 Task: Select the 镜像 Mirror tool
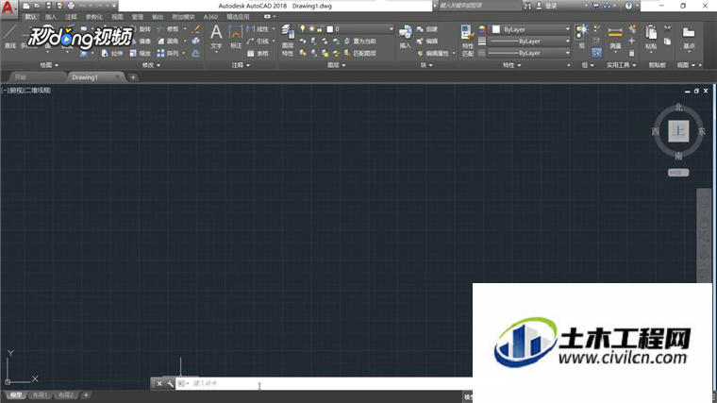coord(141,41)
